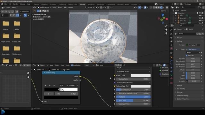Remove color stop with minus button

49,86
